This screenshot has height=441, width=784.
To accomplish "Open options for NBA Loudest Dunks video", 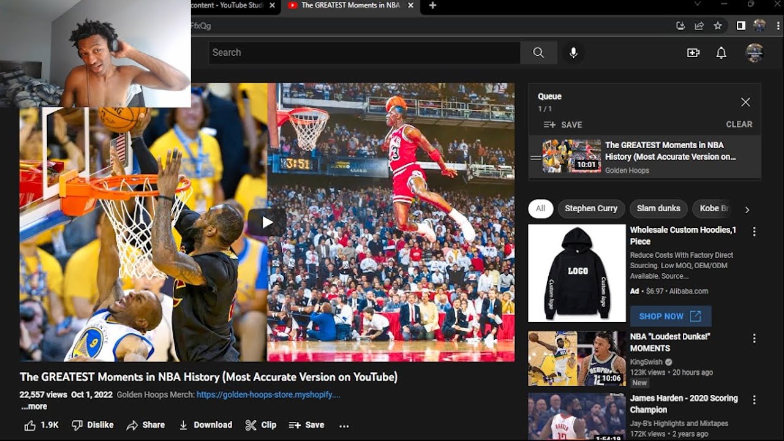I will pos(755,339).
